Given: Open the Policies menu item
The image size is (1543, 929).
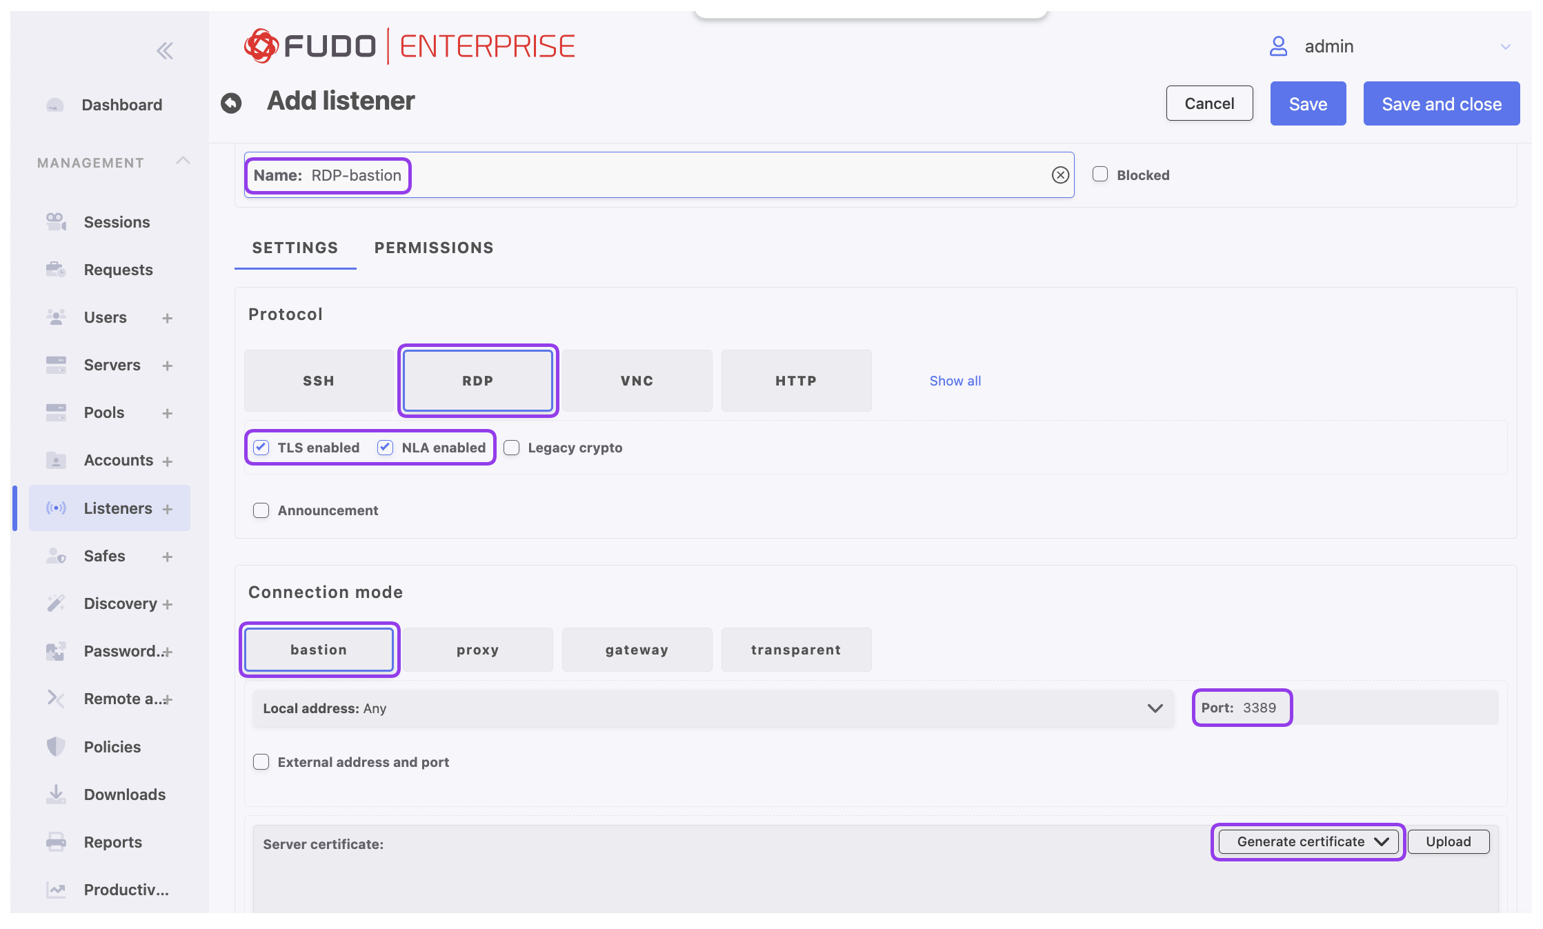Looking at the screenshot, I should point(112,747).
